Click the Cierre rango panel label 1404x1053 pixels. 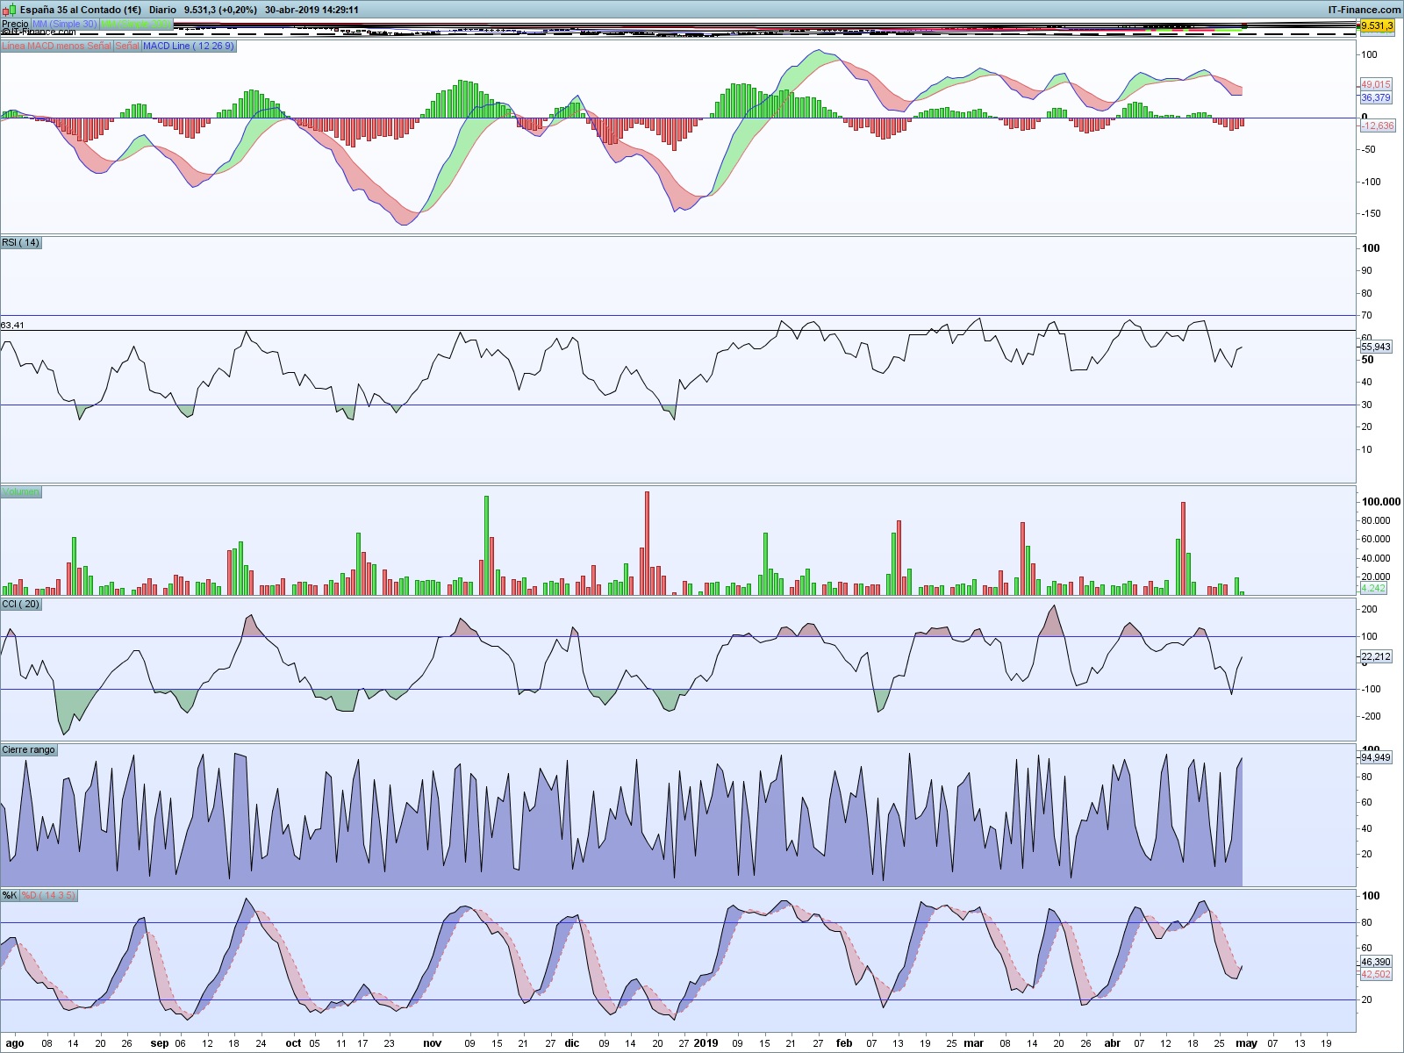click(x=29, y=749)
